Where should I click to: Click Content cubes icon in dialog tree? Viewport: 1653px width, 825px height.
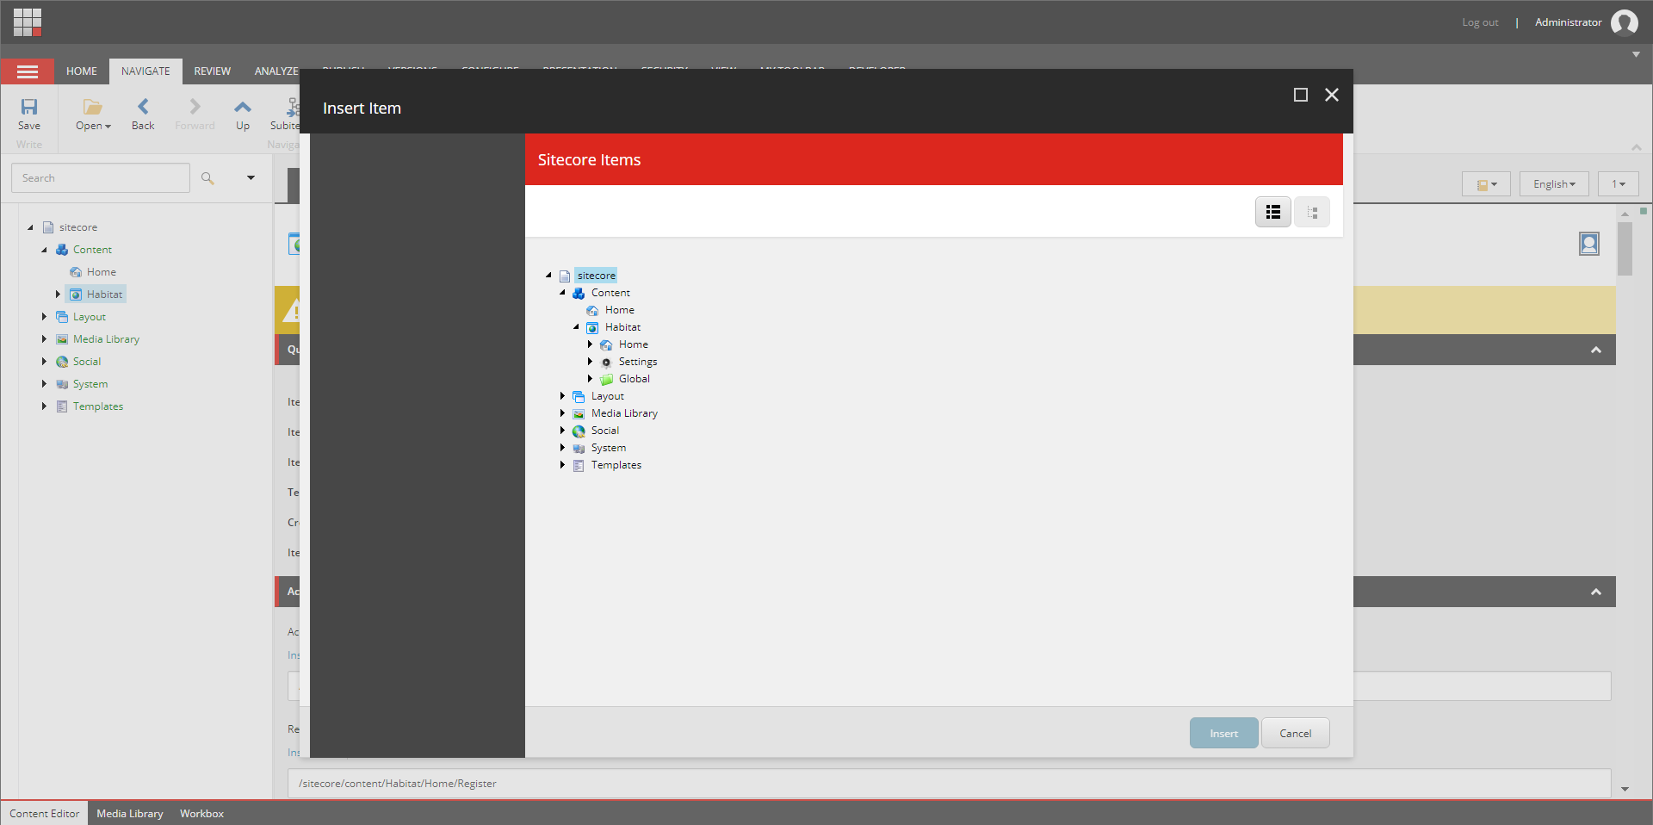click(x=579, y=294)
